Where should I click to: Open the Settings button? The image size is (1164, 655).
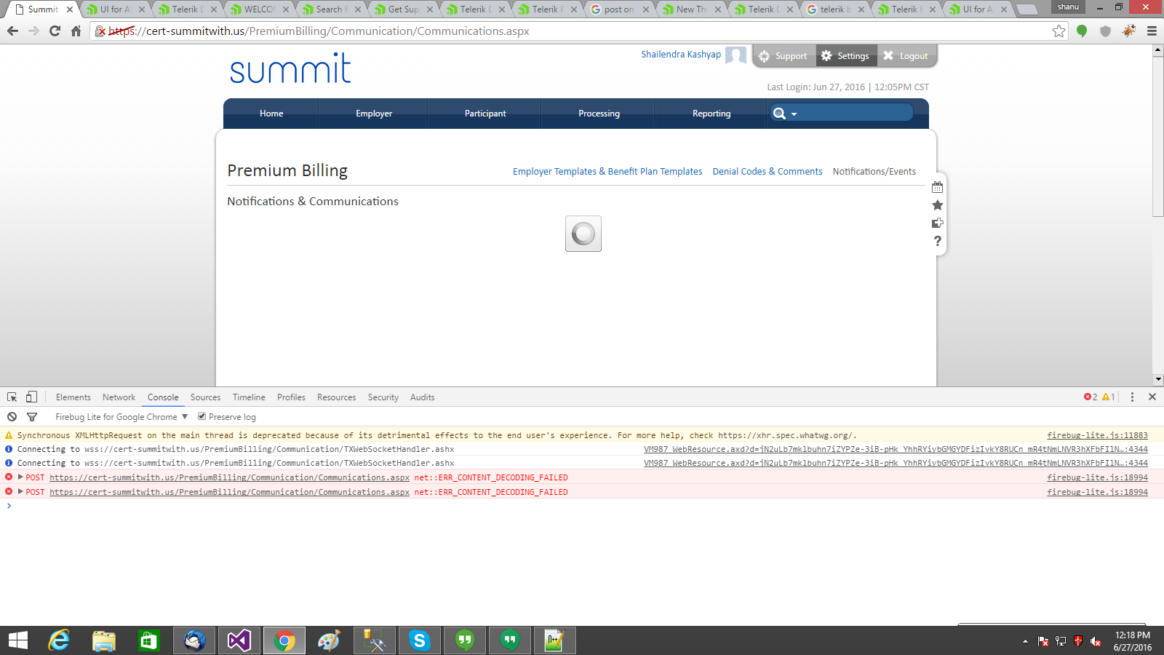click(845, 56)
